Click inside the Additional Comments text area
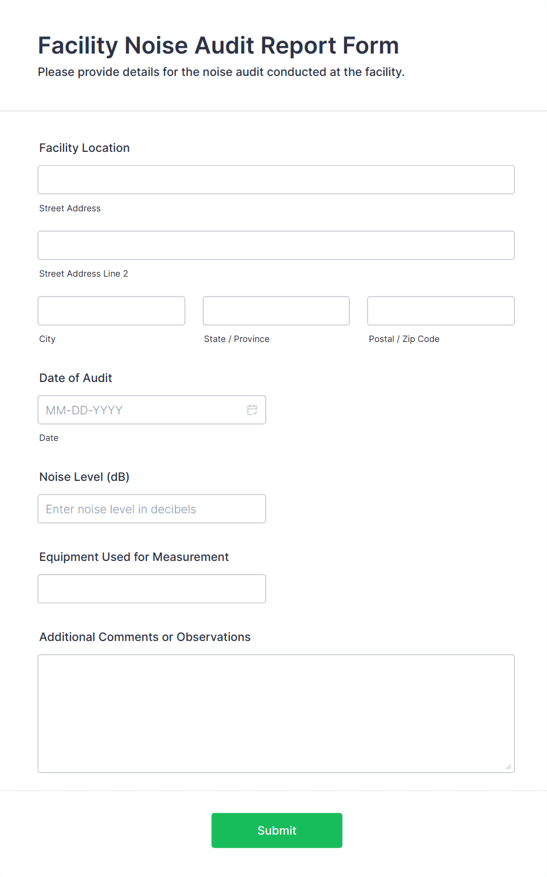The height and width of the screenshot is (877, 547). pyautogui.click(x=276, y=713)
